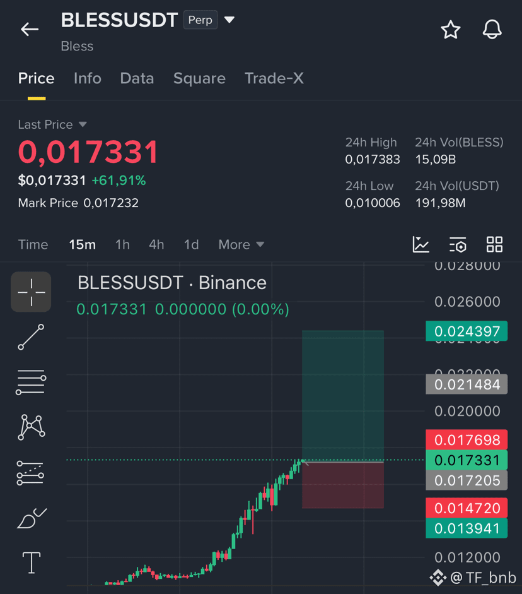Switch to the Square tab
The width and height of the screenshot is (522, 594).
click(199, 78)
